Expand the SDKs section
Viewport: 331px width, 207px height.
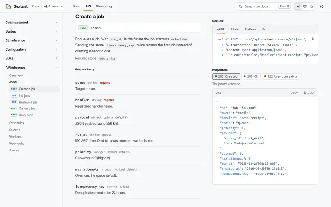[x=31, y=58]
